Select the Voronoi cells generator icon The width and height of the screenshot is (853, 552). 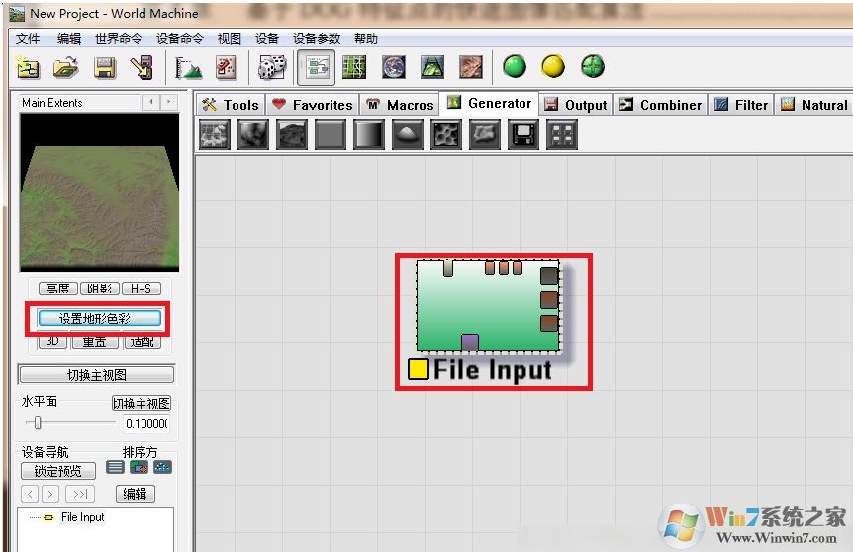point(446,135)
